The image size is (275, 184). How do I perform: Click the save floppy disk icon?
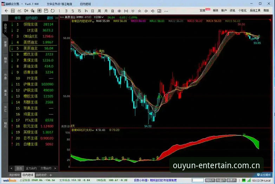pos(46,11)
